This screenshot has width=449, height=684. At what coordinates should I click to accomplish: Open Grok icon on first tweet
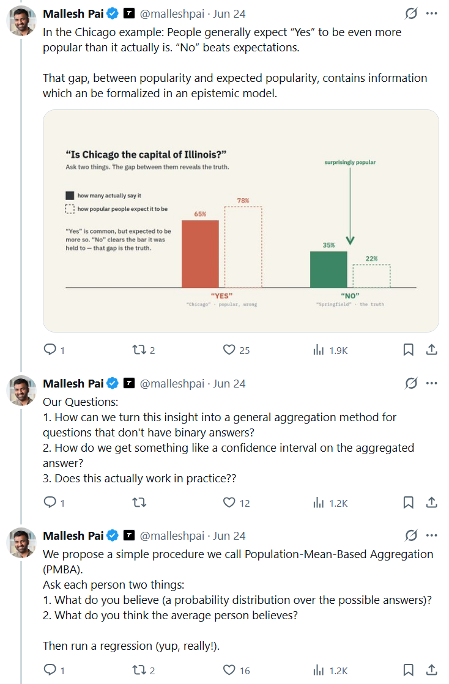click(x=411, y=13)
